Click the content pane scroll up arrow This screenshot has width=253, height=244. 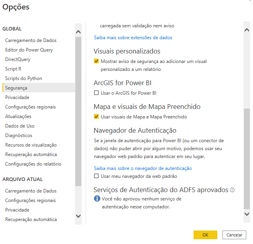pyautogui.click(x=247, y=30)
